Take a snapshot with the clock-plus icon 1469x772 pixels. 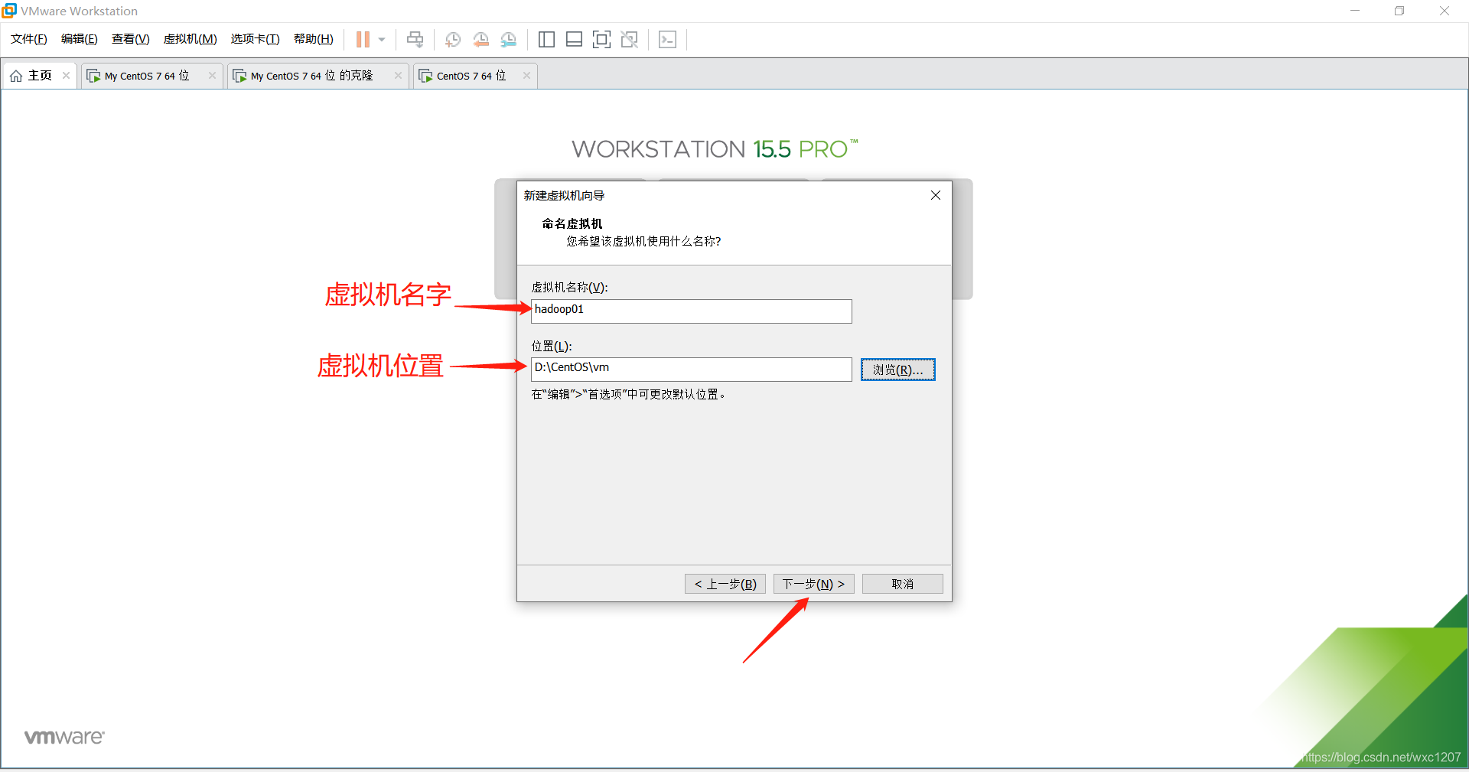[x=453, y=40]
